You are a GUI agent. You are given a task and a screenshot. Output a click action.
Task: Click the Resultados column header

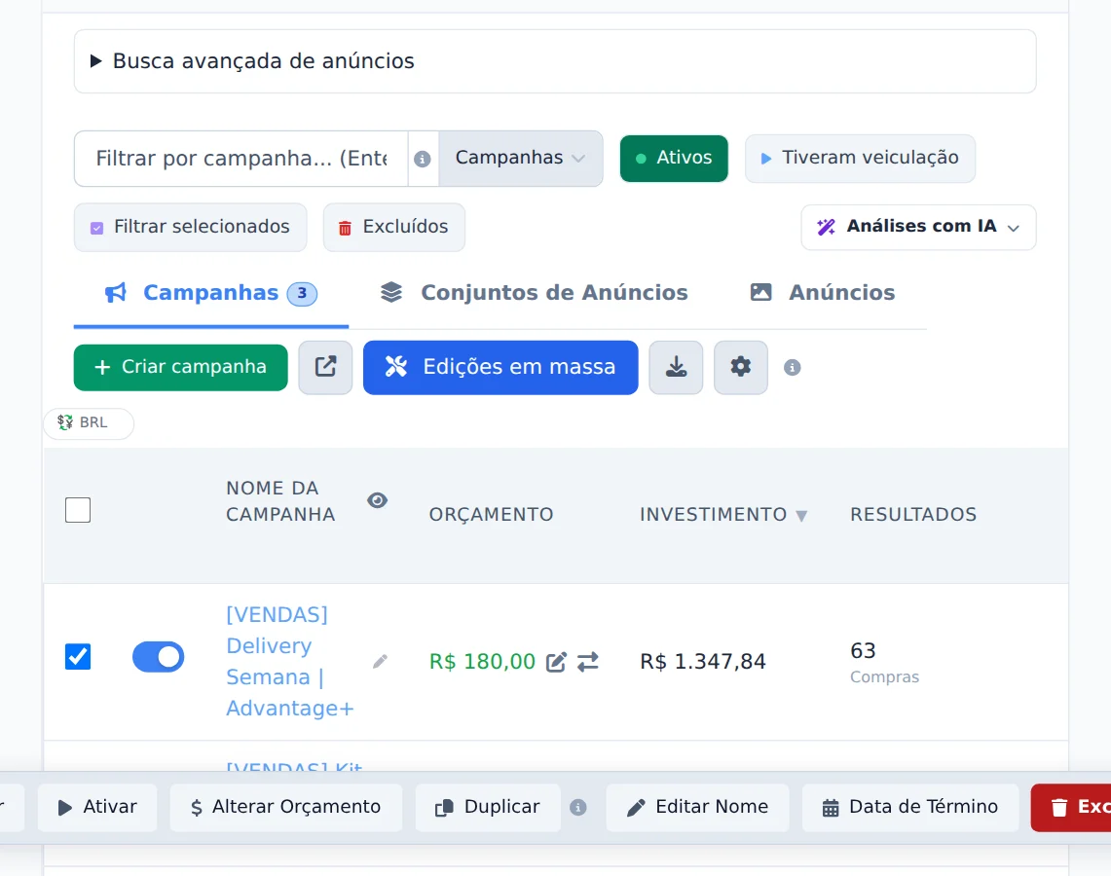(x=913, y=514)
